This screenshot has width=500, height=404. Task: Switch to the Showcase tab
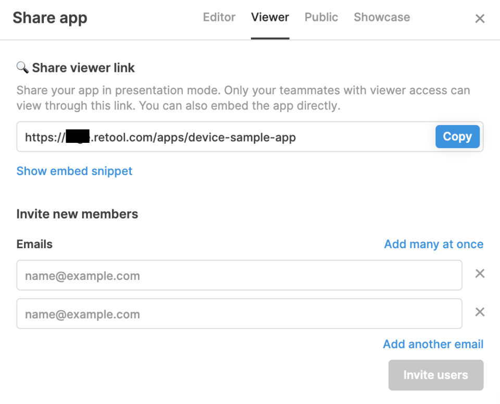(x=381, y=17)
